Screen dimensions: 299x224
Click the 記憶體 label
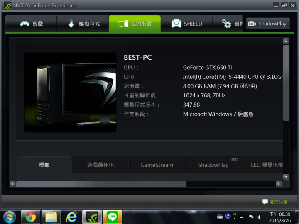click(133, 86)
